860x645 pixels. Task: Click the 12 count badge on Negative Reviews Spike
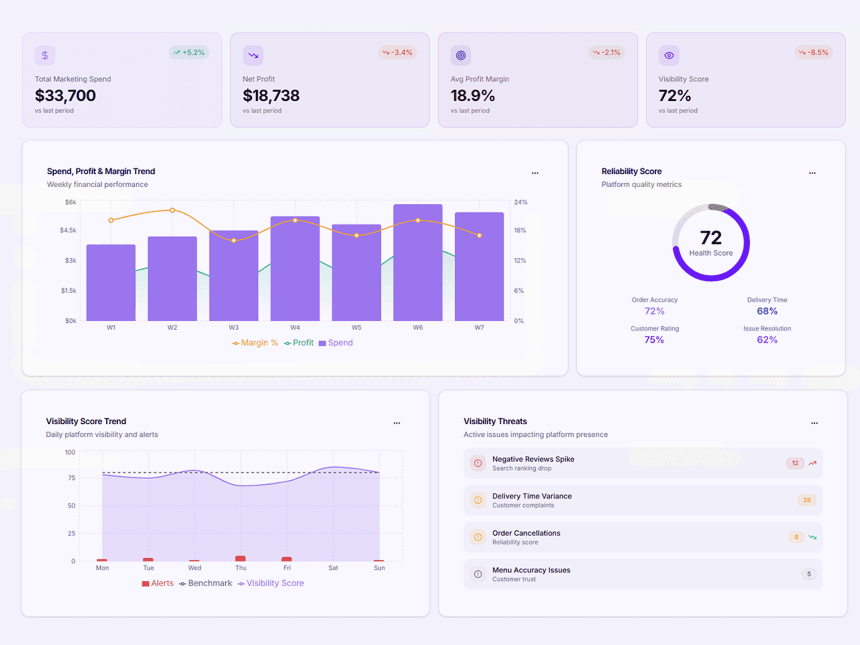click(x=795, y=463)
